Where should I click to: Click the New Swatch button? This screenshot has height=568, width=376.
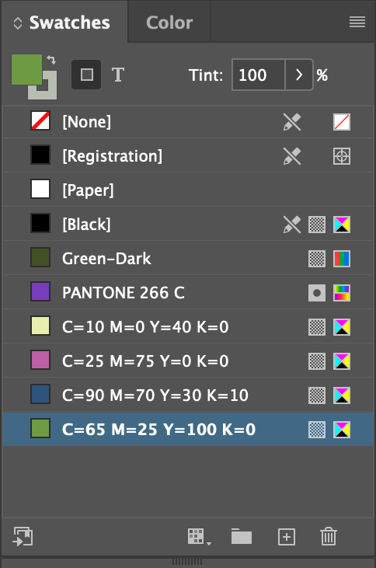tap(286, 536)
